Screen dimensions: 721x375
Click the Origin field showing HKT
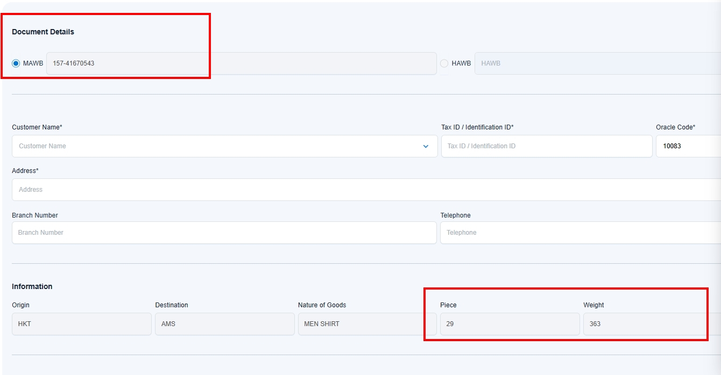81,324
